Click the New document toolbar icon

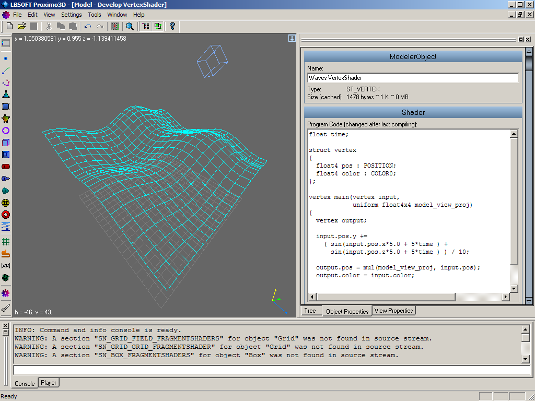click(9, 26)
